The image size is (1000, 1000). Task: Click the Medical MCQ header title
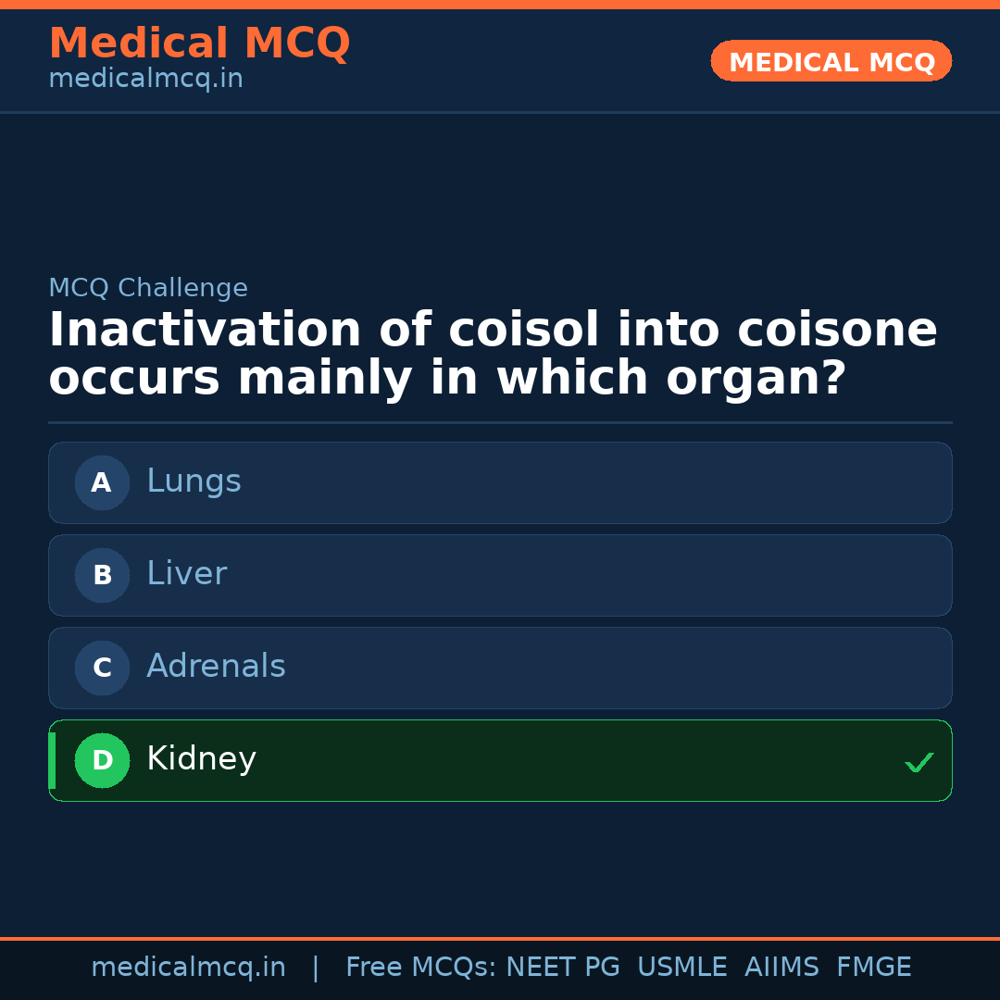pos(199,44)
